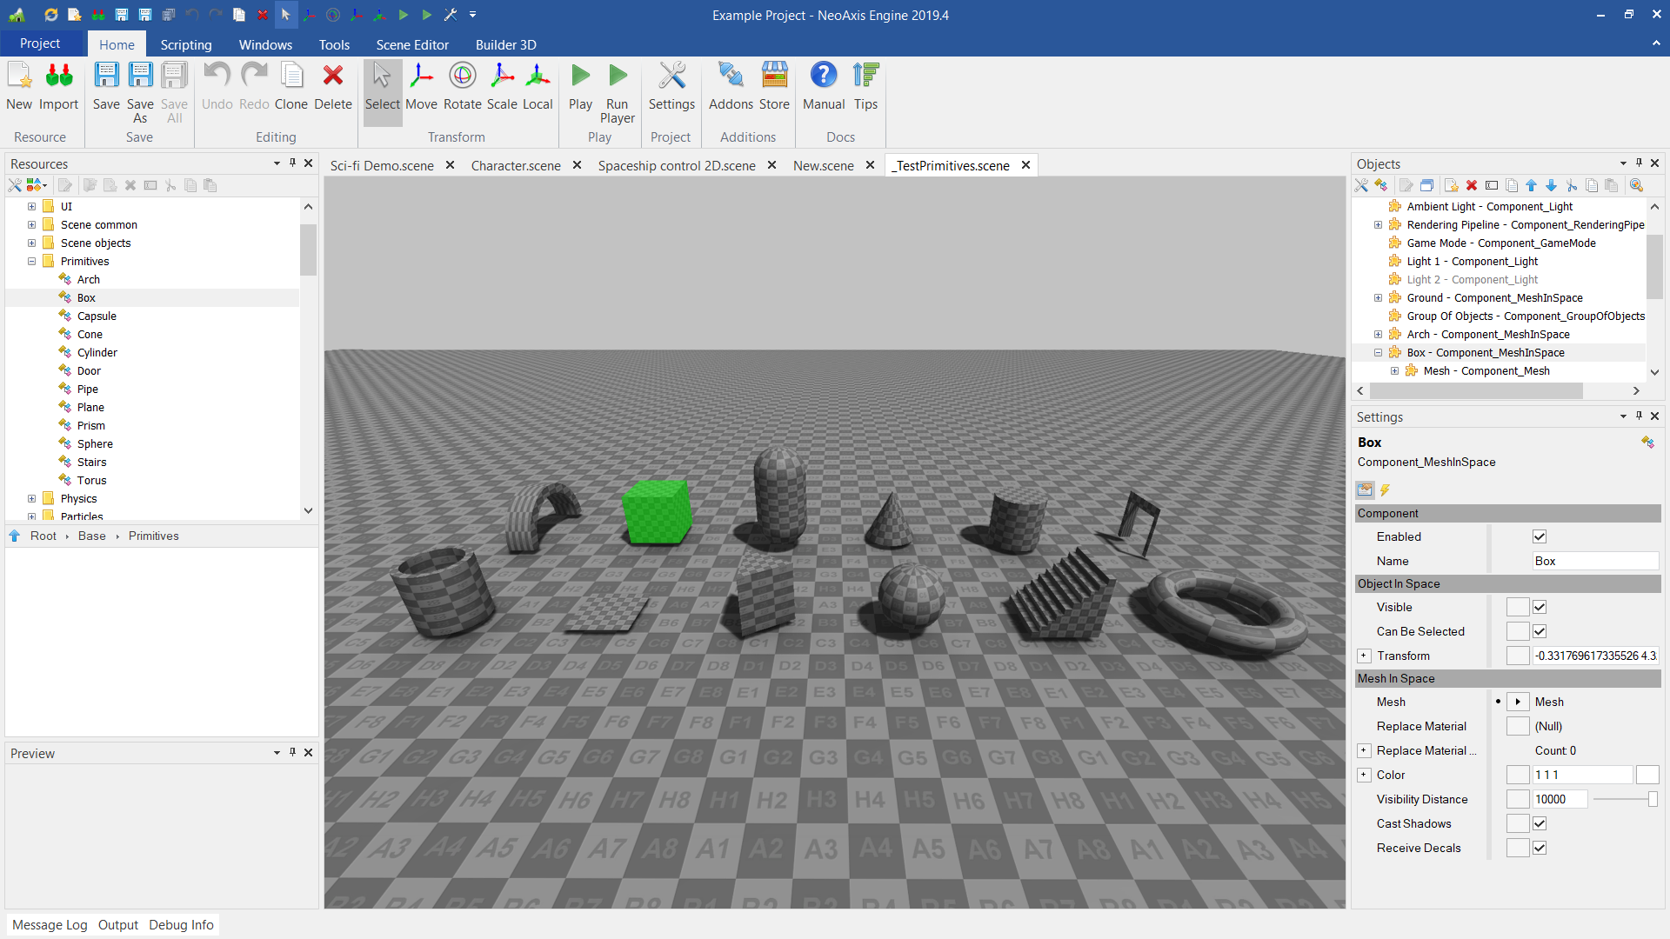Select the Rotate transform tool
The height and width of the screenshot is (939, 1670).
click(x=462, y=86)
